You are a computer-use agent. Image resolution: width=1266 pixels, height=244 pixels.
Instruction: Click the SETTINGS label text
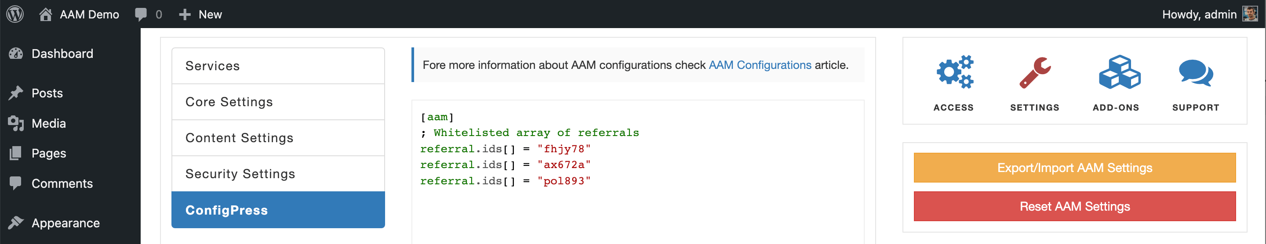click(x=1034, y=108)
